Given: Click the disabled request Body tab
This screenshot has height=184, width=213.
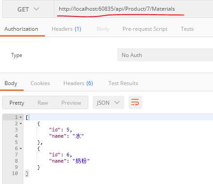Looking at the screenshot, I should [103, 29].
